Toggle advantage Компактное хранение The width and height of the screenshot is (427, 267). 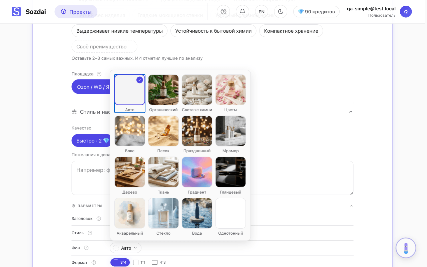[x=291, y=31]
